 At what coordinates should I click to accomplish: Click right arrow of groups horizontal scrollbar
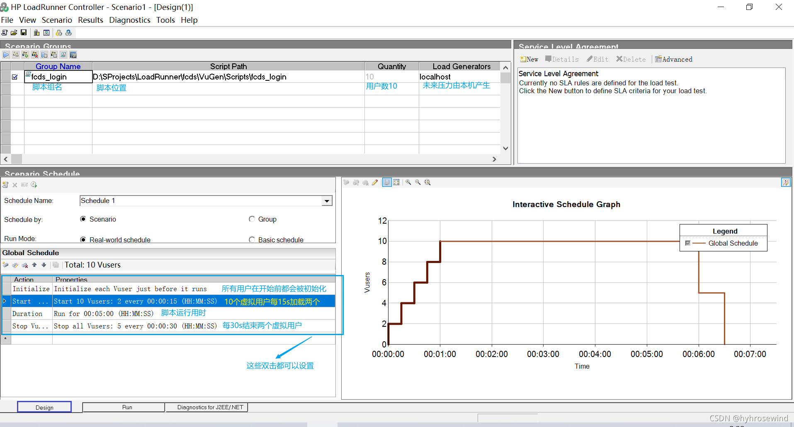494,159
